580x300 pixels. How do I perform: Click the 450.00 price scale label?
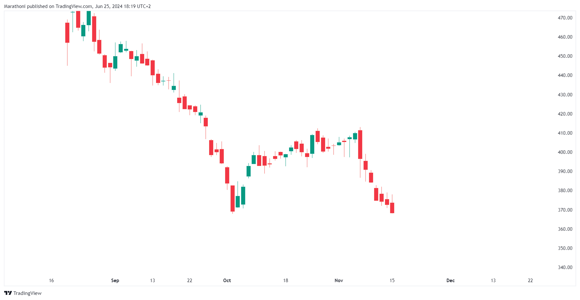[x=565, y=56]
